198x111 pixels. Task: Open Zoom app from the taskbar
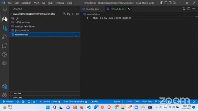pyautogui.click(x=136, y=107)
